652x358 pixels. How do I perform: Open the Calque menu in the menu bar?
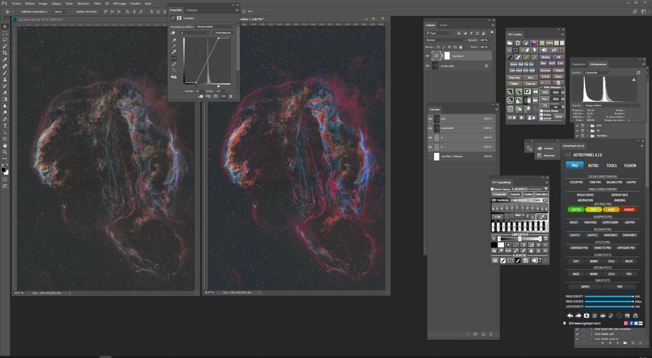(x=56, y=3)
